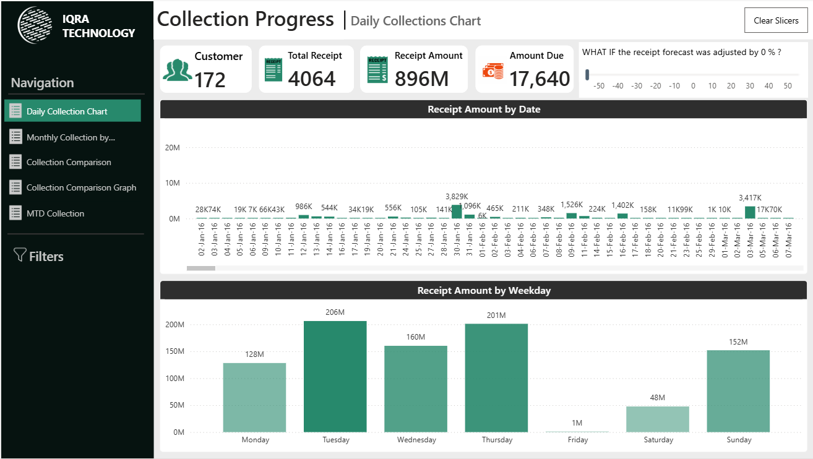
Task: Click the receipt forecast slider handle
Action: tap(587, 75)
